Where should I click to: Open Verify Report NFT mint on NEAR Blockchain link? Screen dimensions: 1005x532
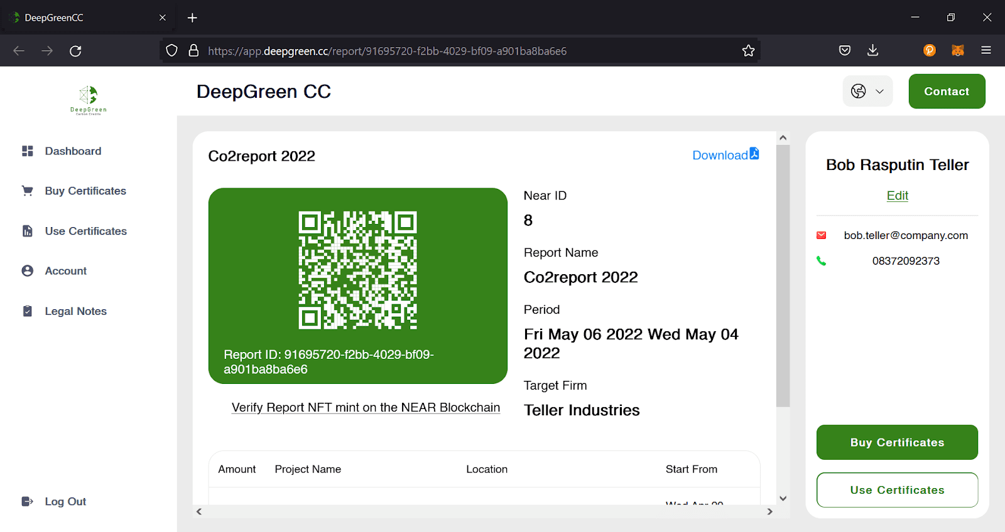point(366,408)
